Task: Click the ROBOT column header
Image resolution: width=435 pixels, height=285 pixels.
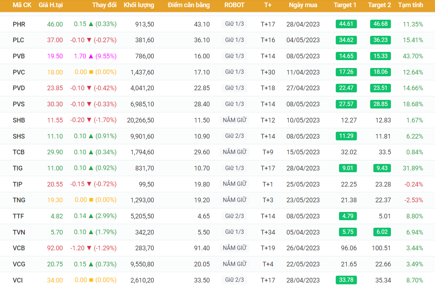Action: pos(234,5)
